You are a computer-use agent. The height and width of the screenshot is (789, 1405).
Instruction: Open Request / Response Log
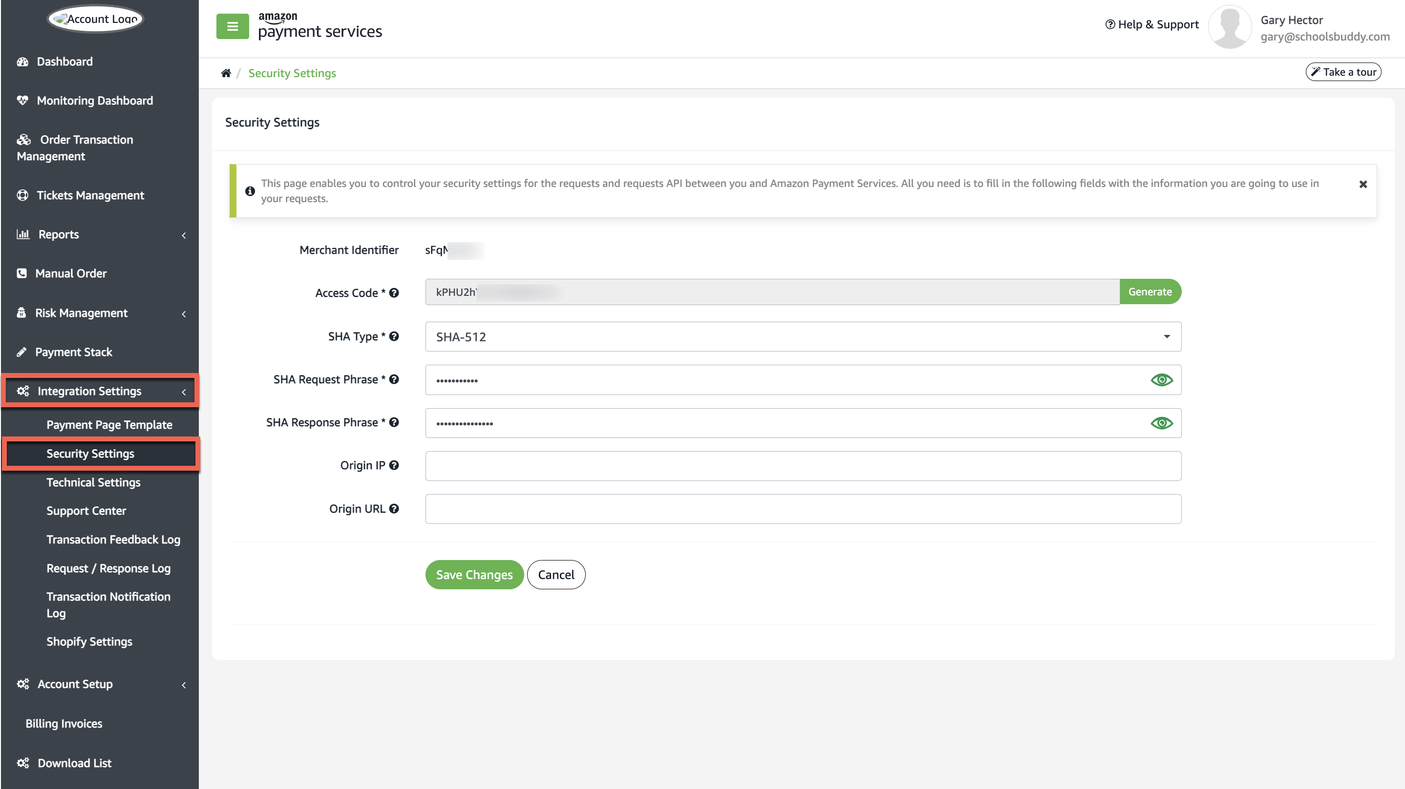[x=108, y=569]
